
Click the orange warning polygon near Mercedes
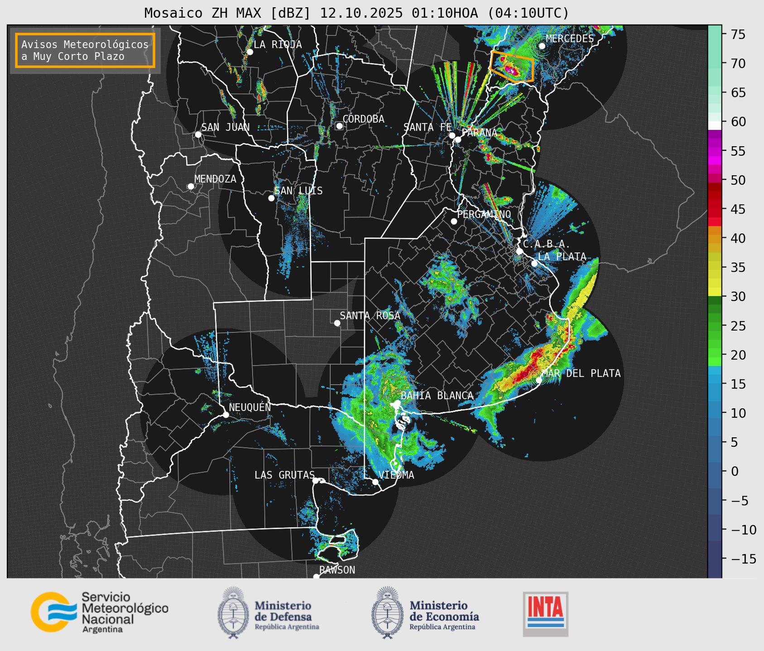pos(512,67)
